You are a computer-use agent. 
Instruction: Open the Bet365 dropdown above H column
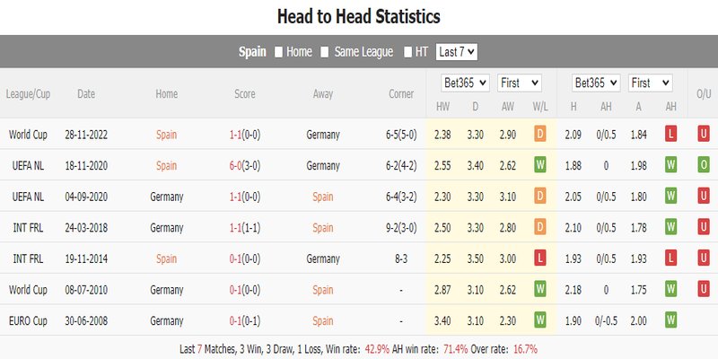click(x=596, y=83)
